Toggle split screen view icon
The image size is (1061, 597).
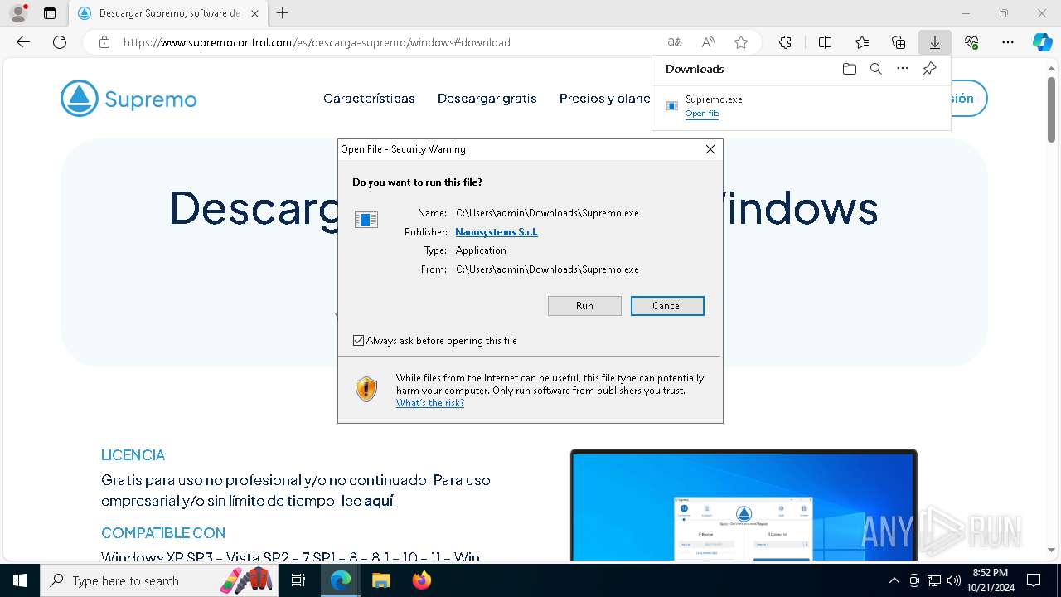825,42
